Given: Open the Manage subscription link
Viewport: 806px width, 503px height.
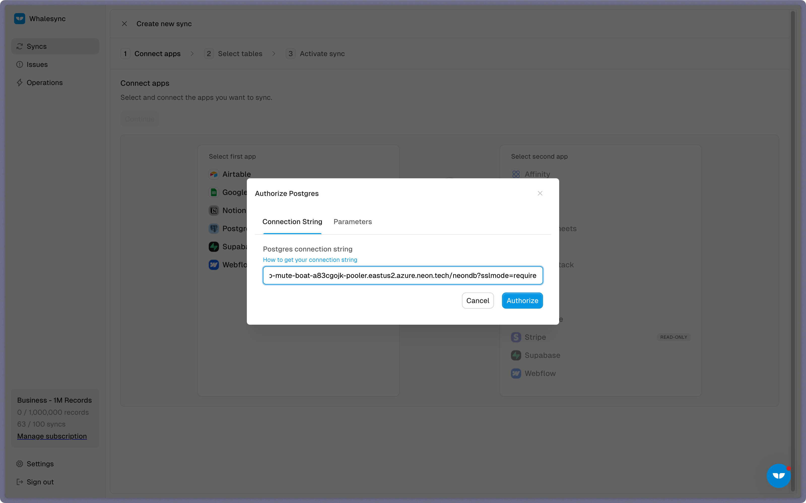Looking at the screenshot, I should click(x=52, y=436).
